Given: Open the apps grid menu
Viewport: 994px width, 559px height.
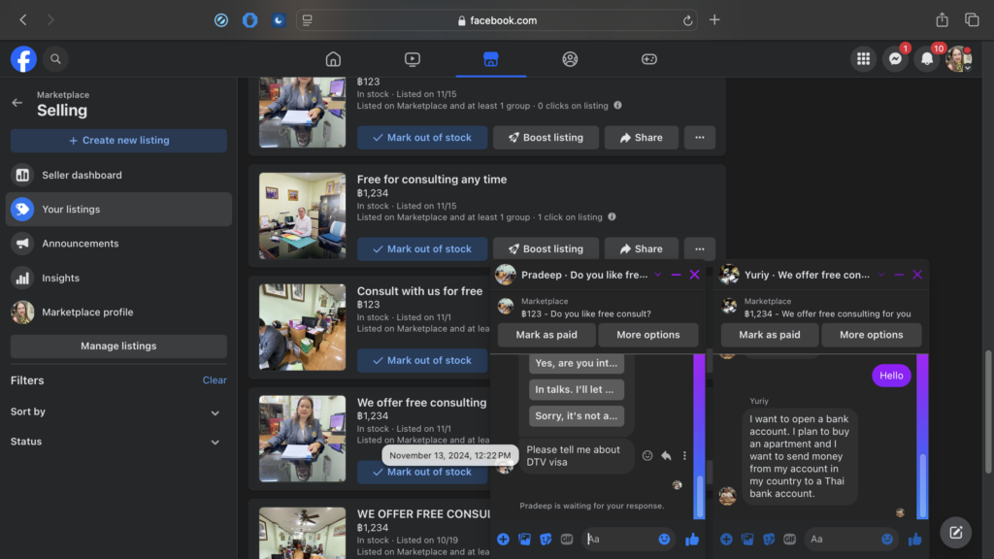Looking at the screenshot, I should 863,59.
